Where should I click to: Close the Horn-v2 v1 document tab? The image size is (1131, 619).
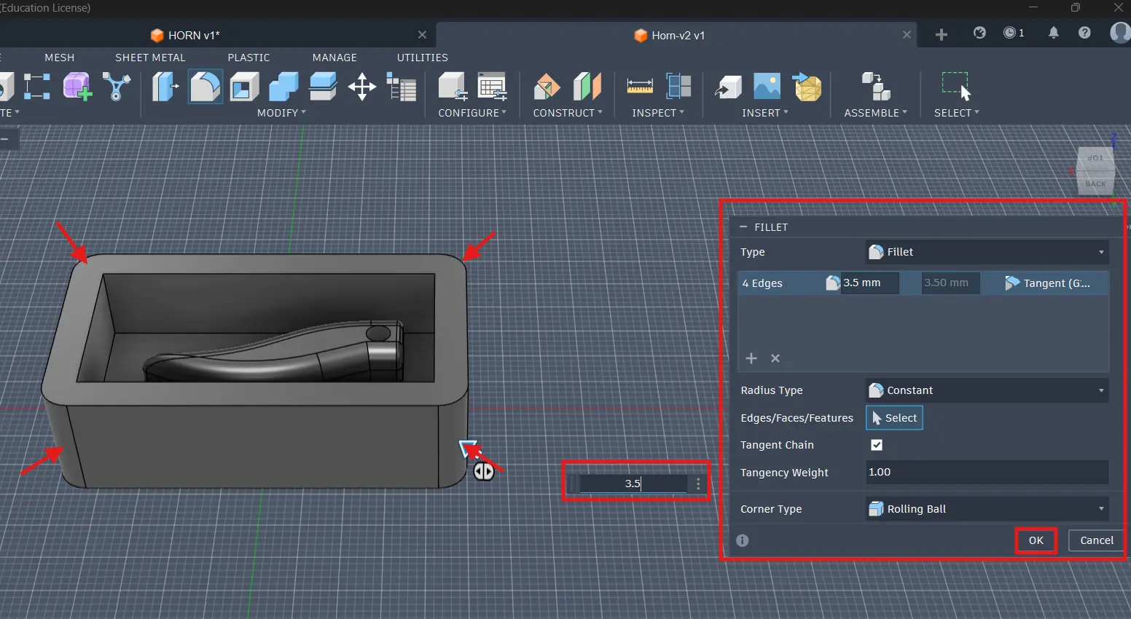coord(907,35)
